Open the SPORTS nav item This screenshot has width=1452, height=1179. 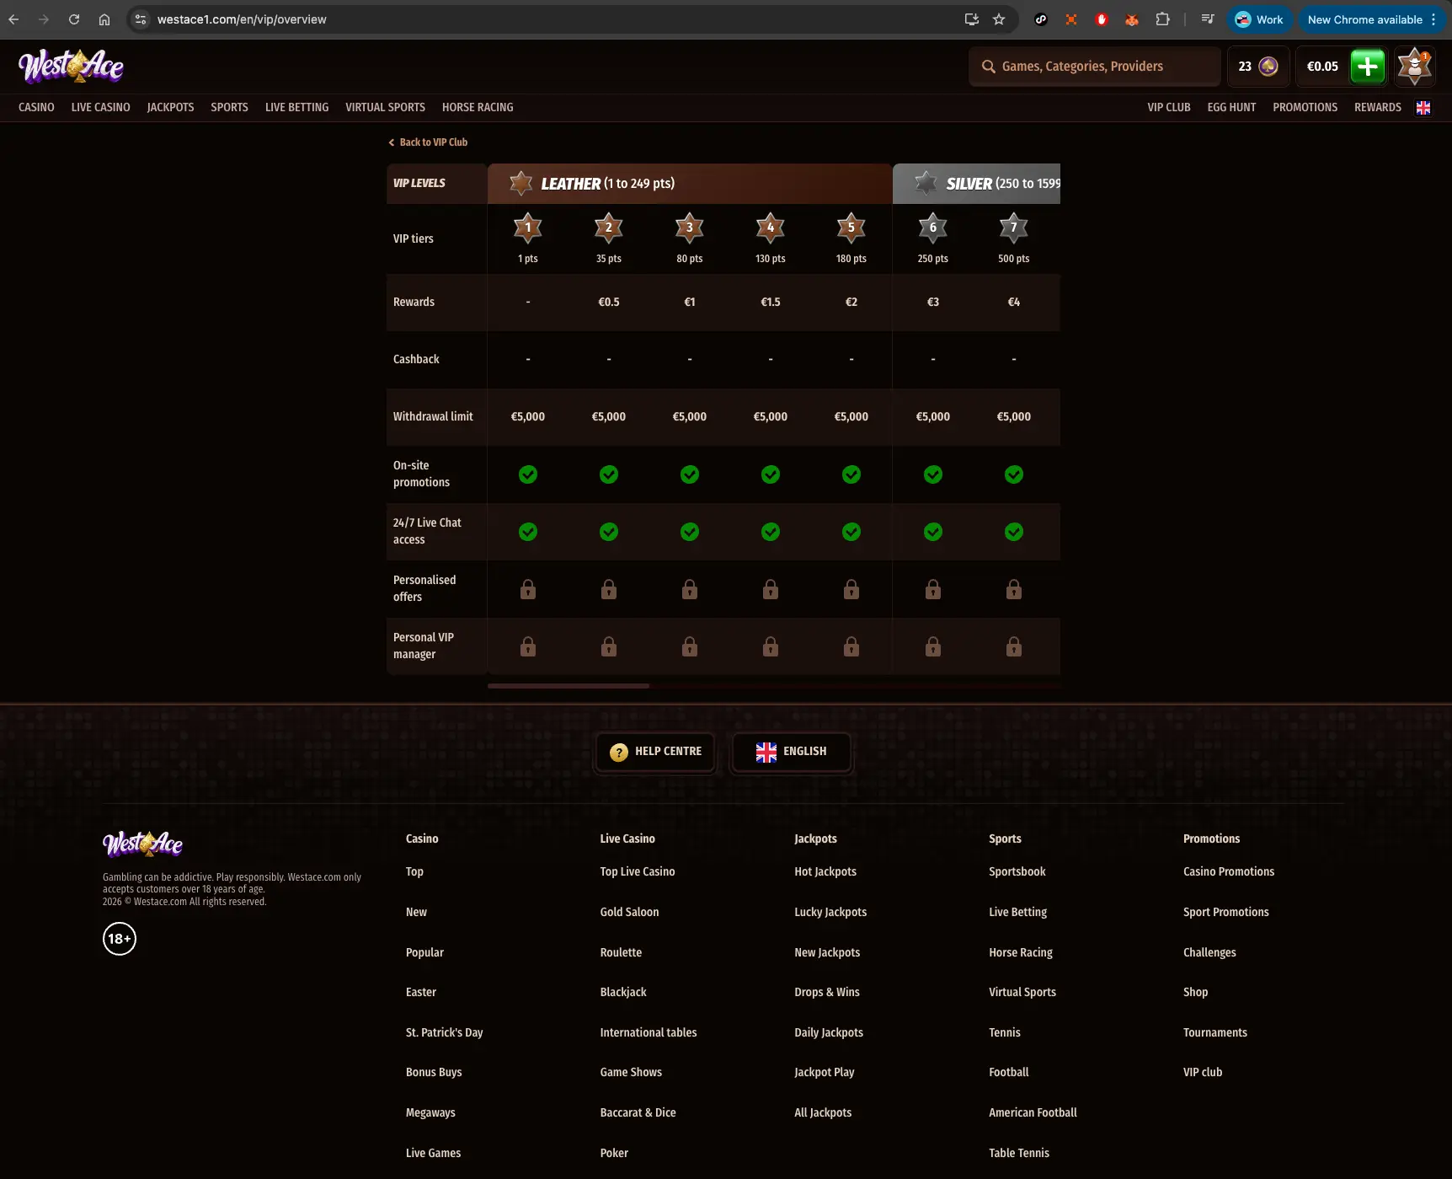[x=229, y=107]
